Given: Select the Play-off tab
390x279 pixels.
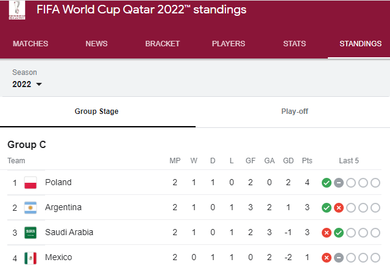Looking at the screenshot, I should tap(294, 111).
